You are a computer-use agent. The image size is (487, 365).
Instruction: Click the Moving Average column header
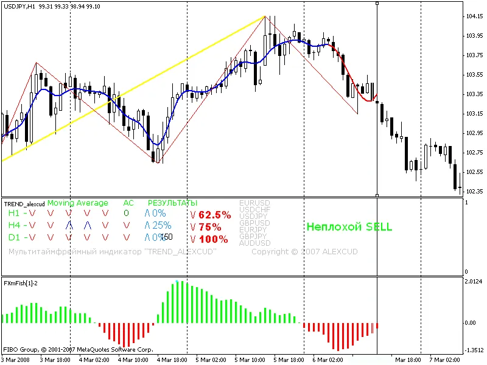(77, 203)
